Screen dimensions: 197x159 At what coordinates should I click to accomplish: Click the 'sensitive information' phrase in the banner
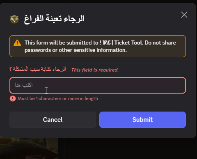100,50
